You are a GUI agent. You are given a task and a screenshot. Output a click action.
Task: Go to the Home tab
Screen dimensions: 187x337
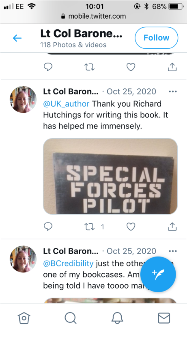24,318
